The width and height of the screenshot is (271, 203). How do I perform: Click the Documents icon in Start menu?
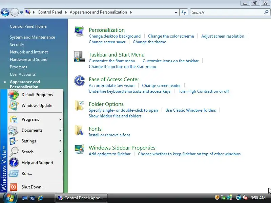[x=13, y=130]
